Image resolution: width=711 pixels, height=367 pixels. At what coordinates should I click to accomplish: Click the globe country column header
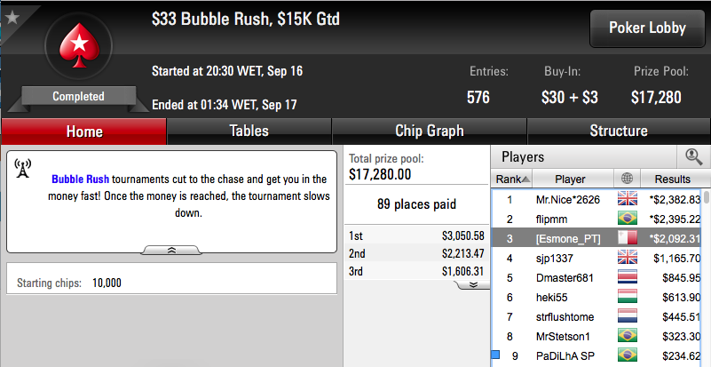coord(627,179)
